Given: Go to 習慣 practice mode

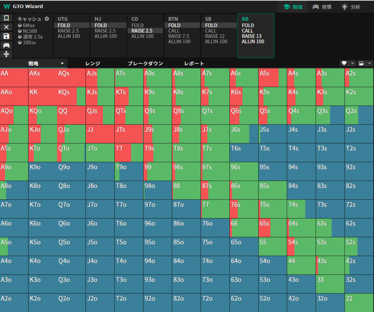Looking at the screenshot, I should click(x=321, y=7).
